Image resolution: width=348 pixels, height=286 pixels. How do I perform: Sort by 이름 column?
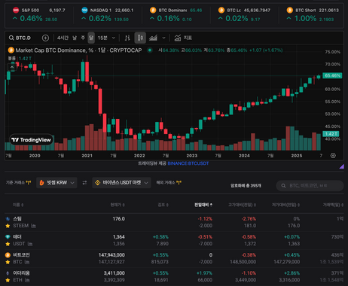pos(18,205)
